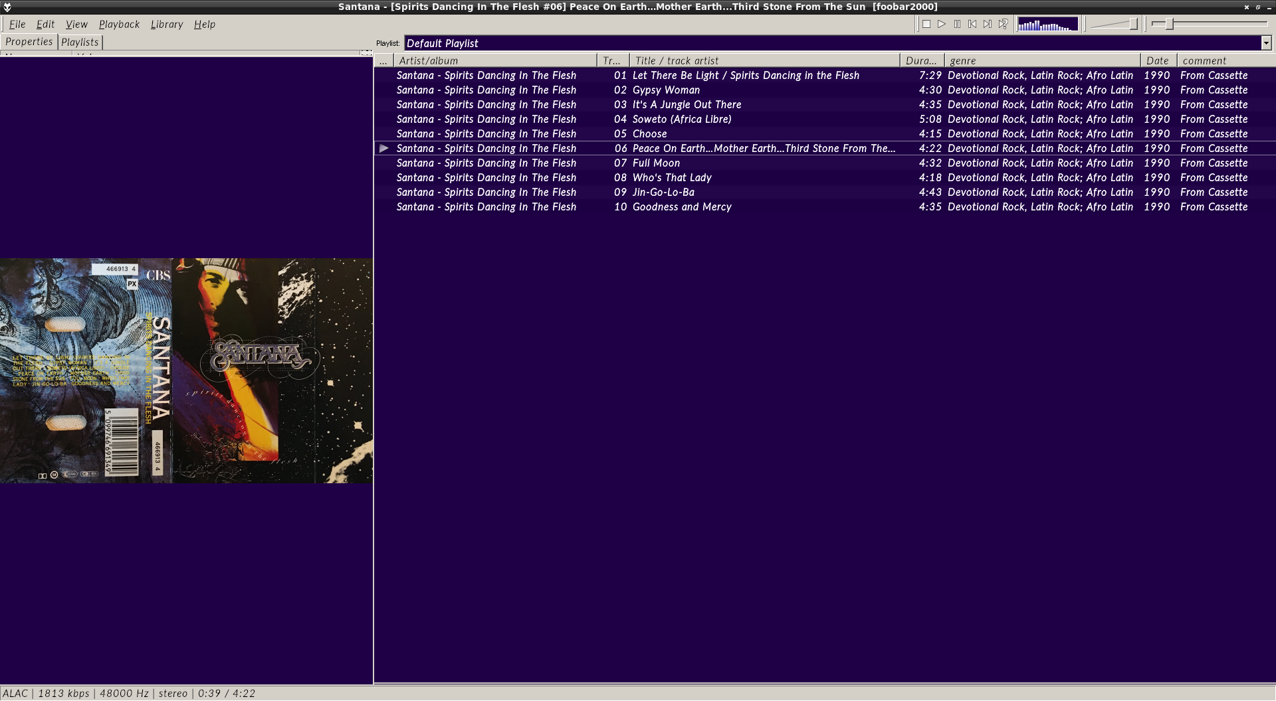Screen dimensions: 1276x701
Task: Play a random track
Action: click(x=1003, y=24)
